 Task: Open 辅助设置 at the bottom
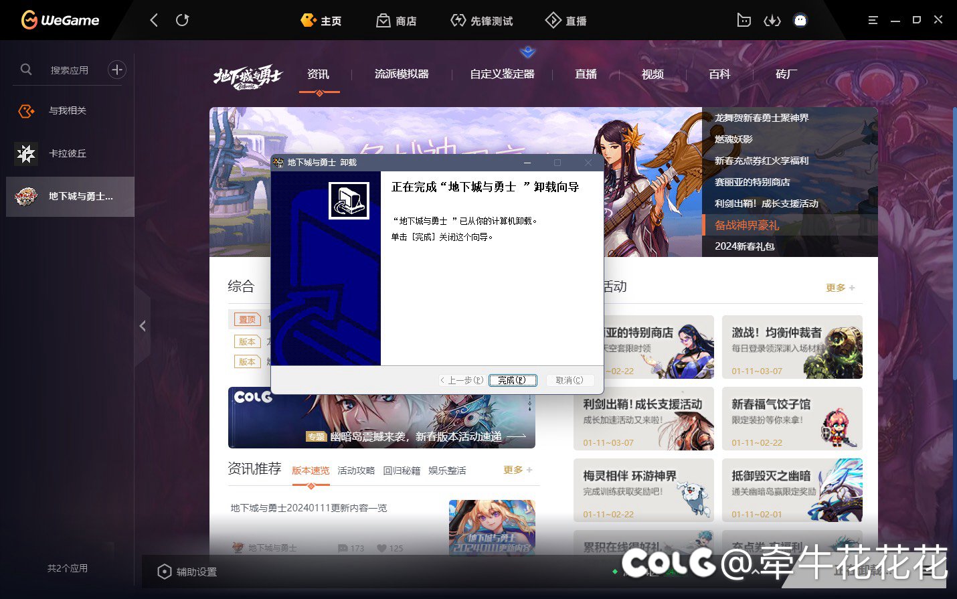(x=187, y=572)
